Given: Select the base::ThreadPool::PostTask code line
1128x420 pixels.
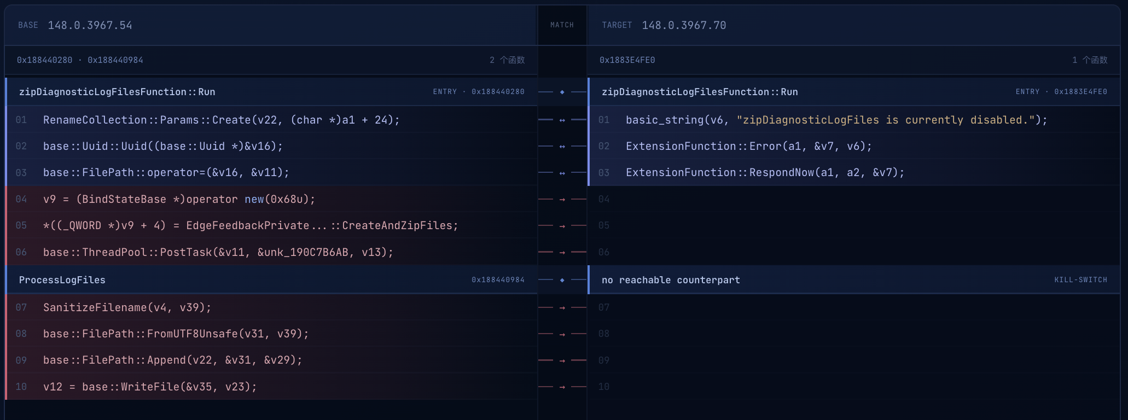Looking at the screenshot, I should click(x=271, y=252).
